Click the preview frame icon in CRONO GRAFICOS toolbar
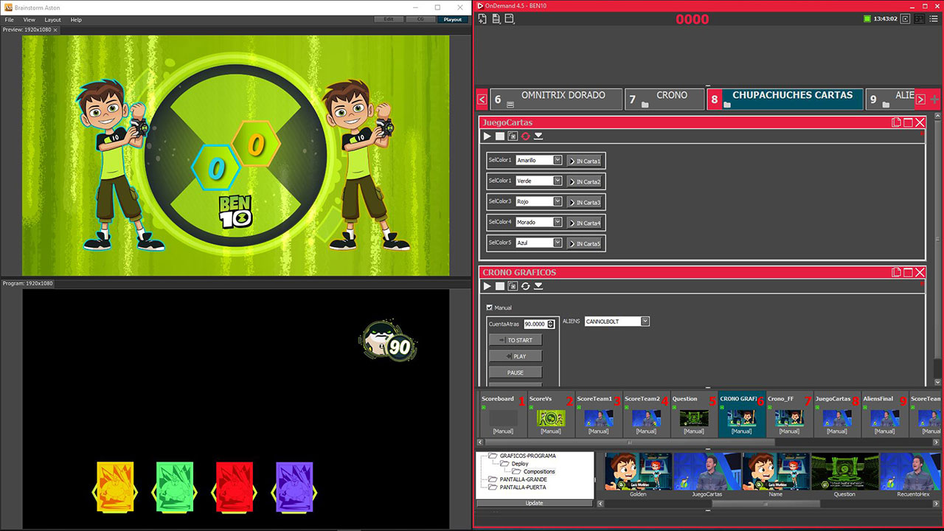 point(513,286)
